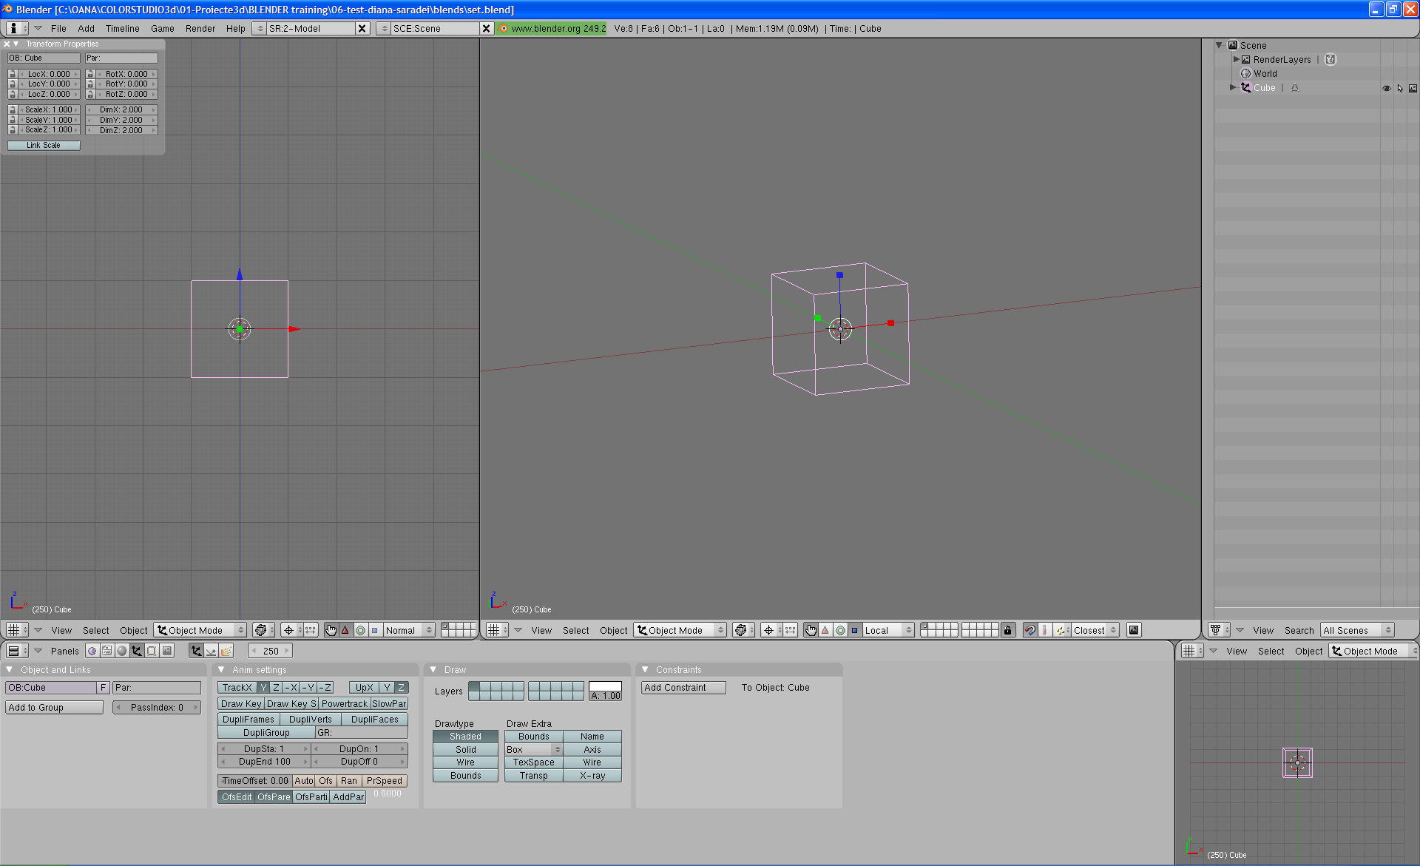Select Object buttons sub-context icon
This screenshot has width=1420, height=866.
point(196,651)
